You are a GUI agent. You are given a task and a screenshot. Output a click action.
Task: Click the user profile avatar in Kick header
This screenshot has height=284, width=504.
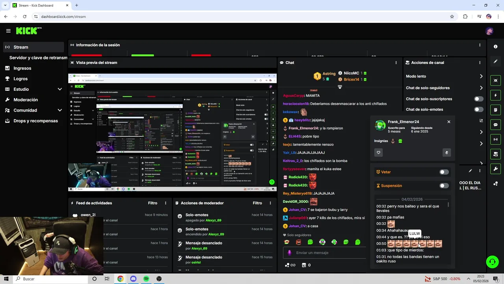point(489,31)
